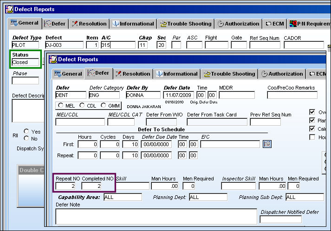Click the back window's Defect Reports title icon
The width and height of the screenshot is (331, 231).
point(9,9)
